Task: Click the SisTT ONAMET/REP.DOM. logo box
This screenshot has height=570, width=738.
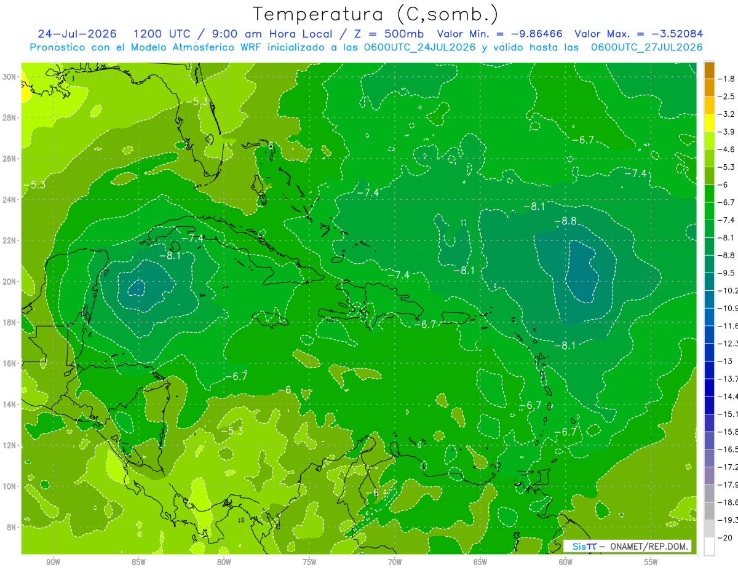Action: pyautogui.click(x=627, y=546)
